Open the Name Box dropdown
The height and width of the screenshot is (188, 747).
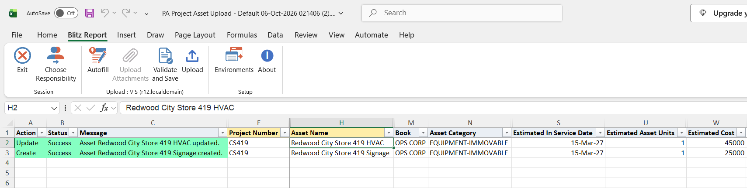click(54, 108)
